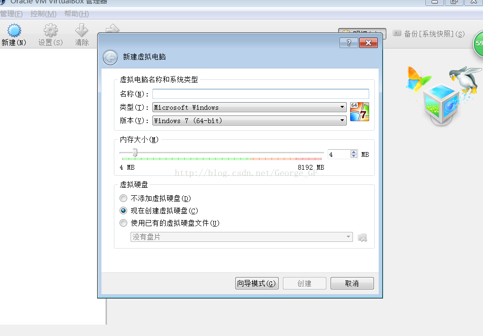Click the help question mark button in dialog

(349, 43)
